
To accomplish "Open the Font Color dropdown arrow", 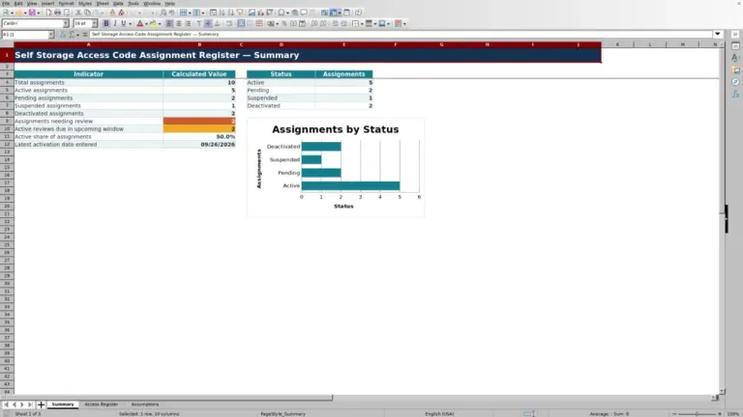I will click(146, 23).
